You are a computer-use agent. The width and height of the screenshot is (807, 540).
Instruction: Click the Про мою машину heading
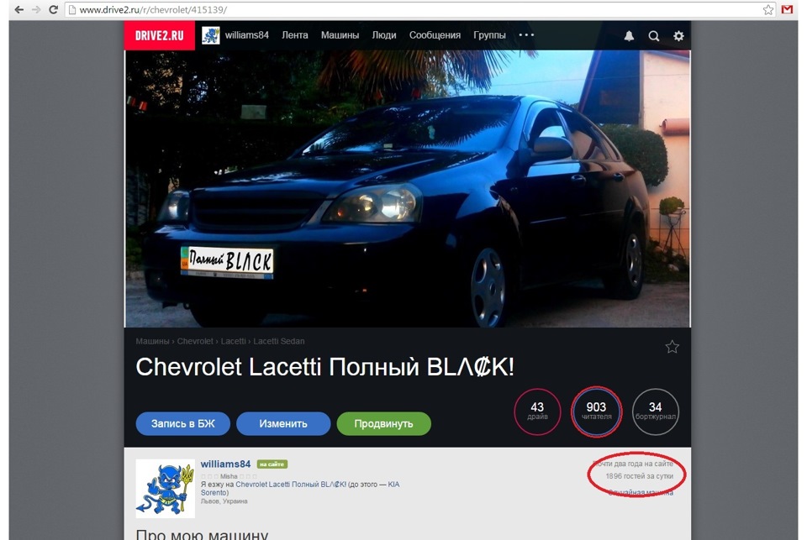coord(202,534)
